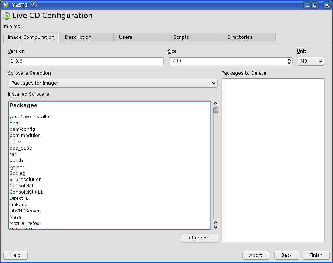Click the Packages to Delete list box

[273, 160]
